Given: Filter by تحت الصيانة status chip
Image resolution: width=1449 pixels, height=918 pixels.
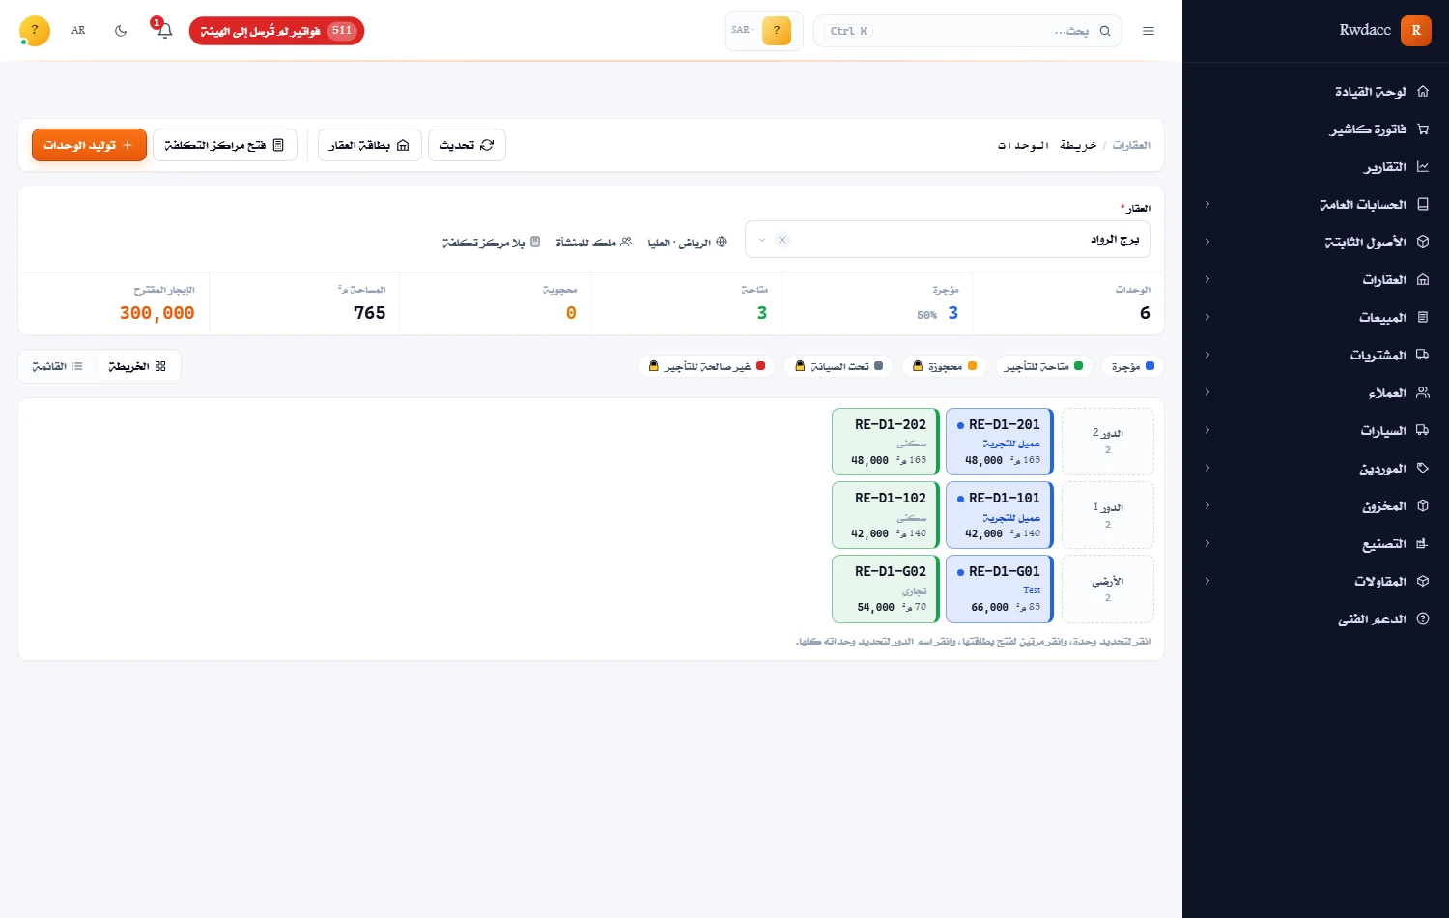Looking at the screenshot, I should pos(838,367).
